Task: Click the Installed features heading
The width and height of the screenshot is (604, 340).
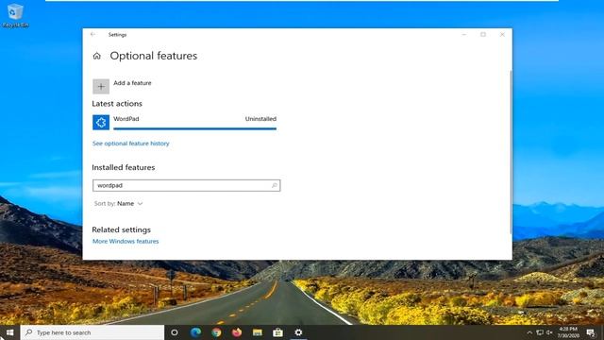Action: pyautogui.click(x=124, y=167)
